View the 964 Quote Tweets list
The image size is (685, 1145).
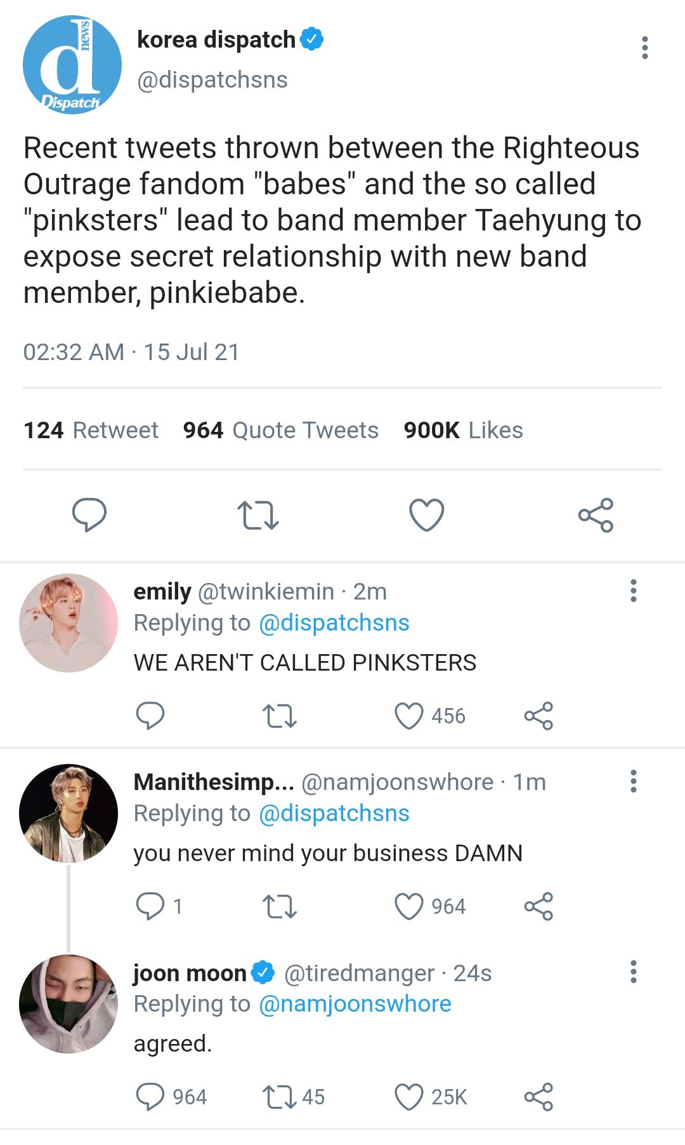280,430
